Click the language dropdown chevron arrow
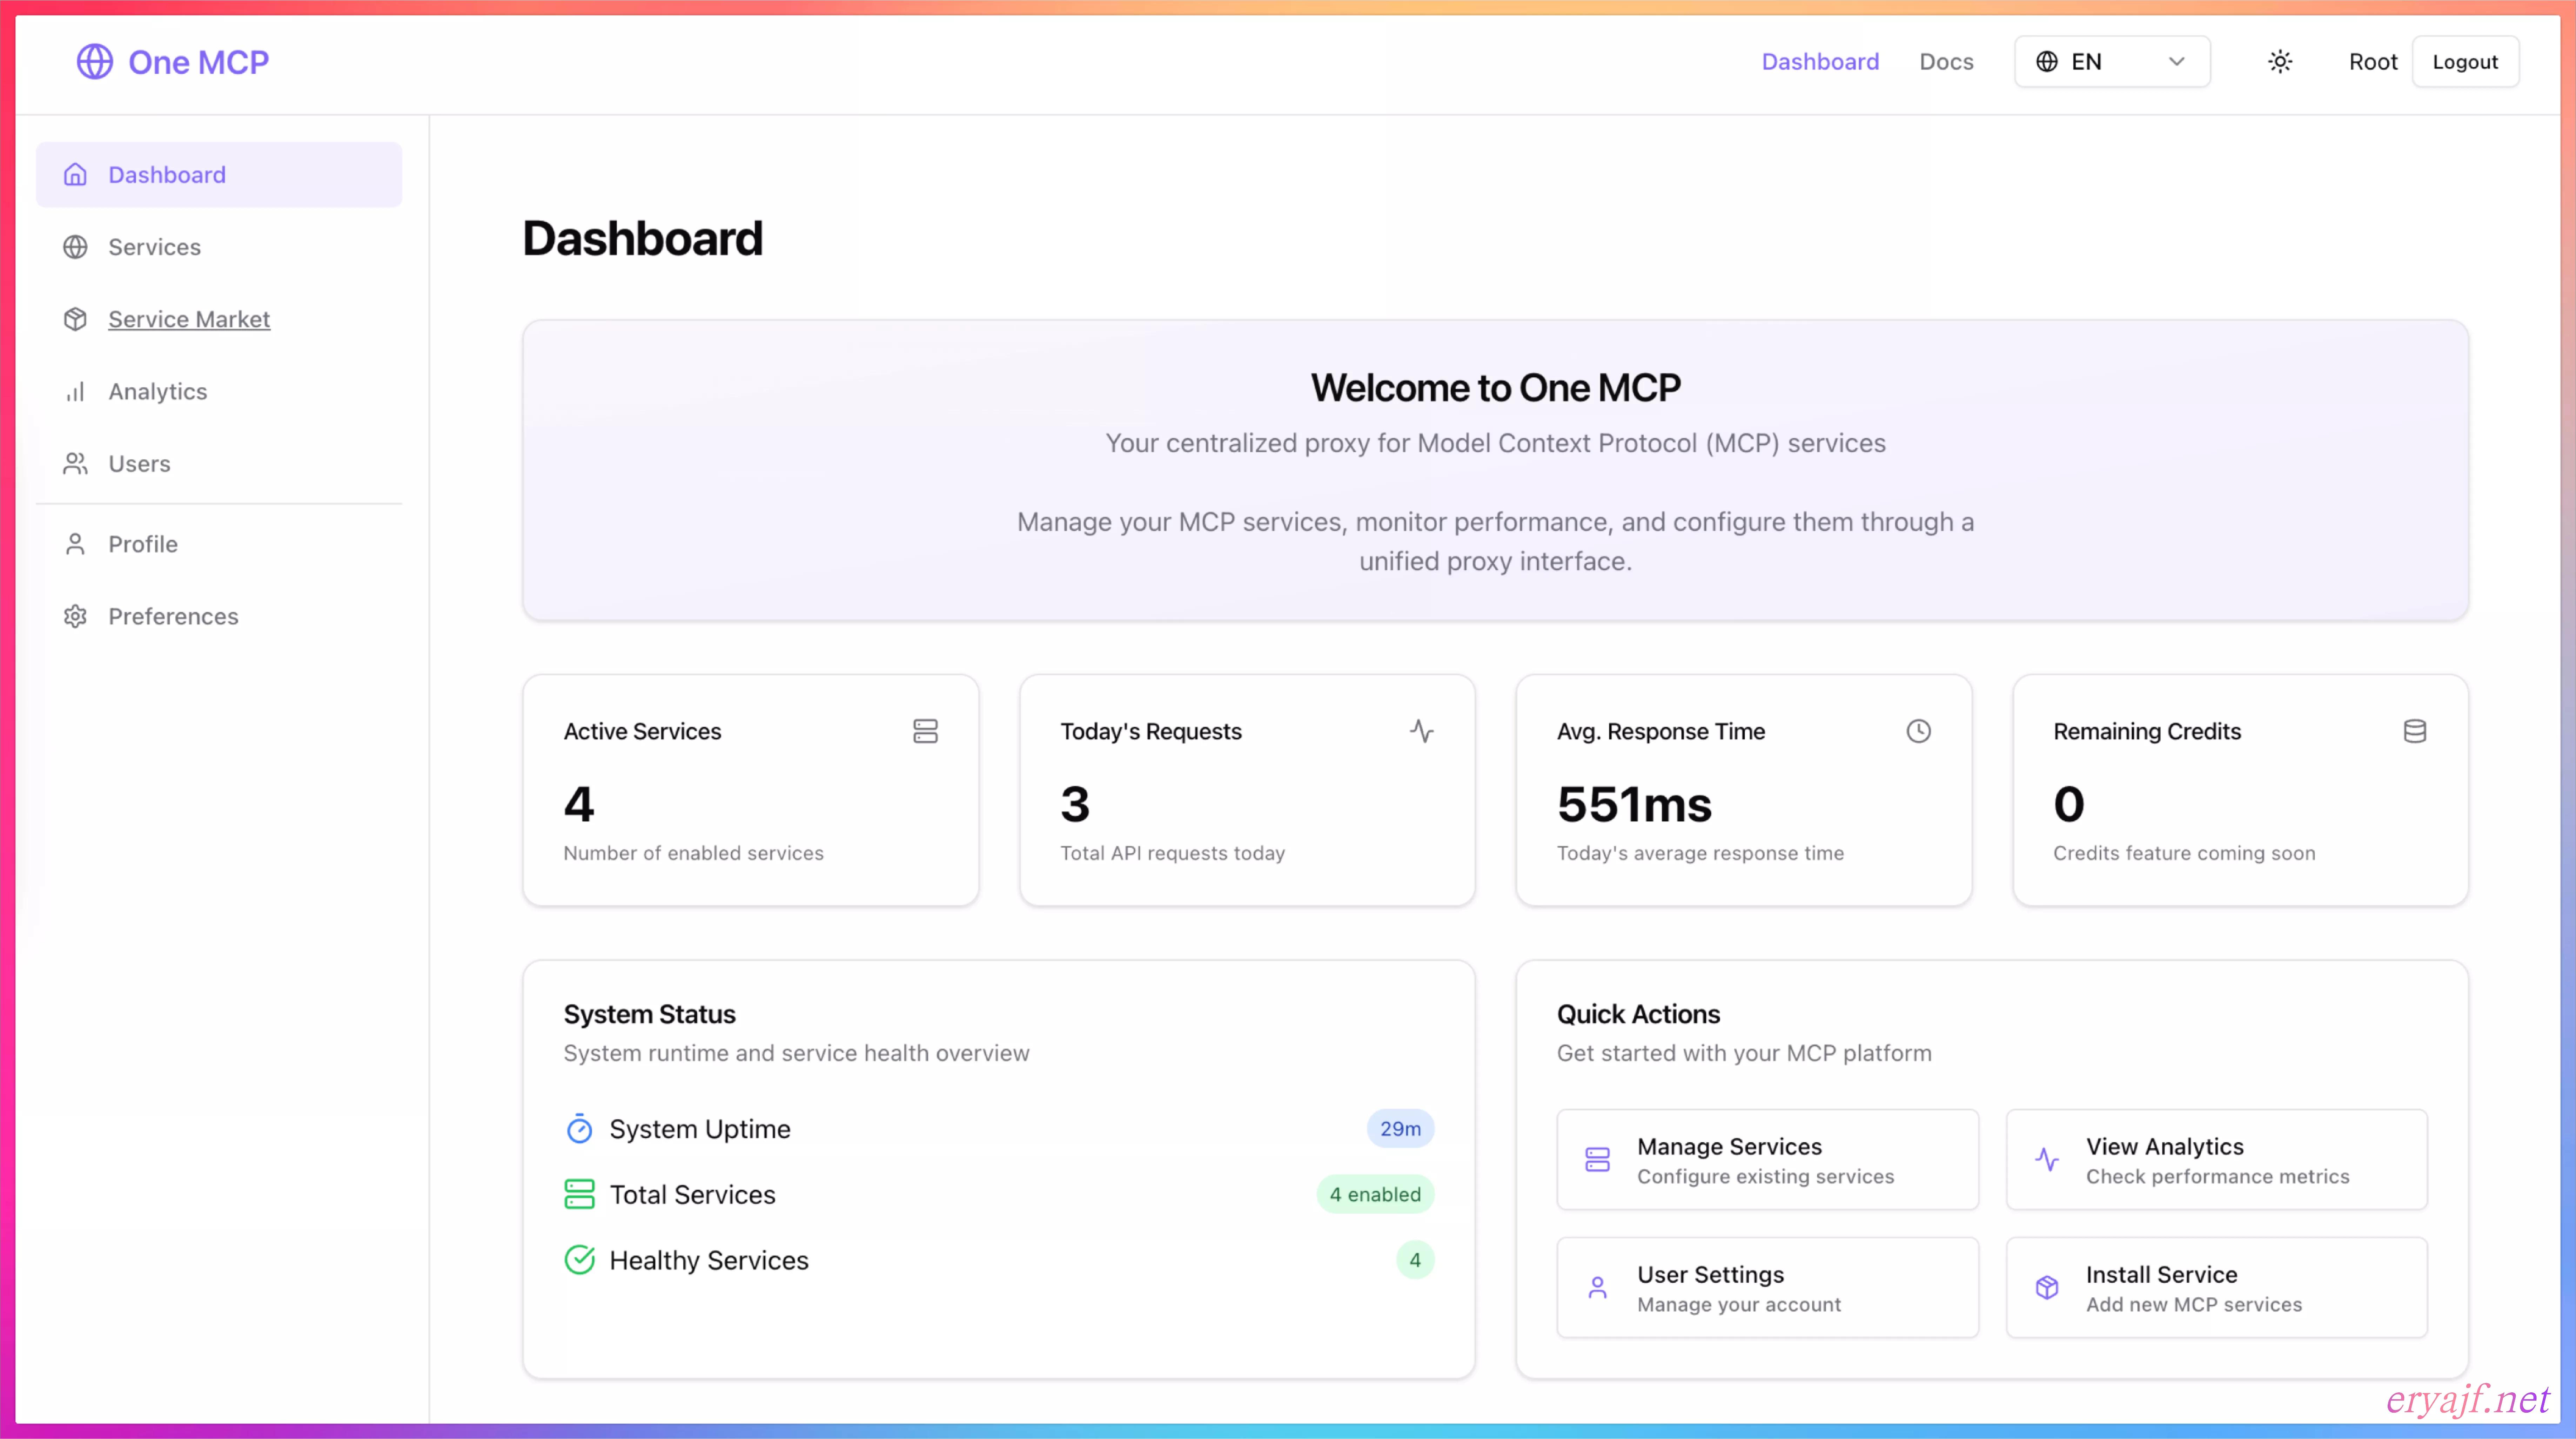This screenshot has width=2576, height=1439. (x=2176, y=62)
